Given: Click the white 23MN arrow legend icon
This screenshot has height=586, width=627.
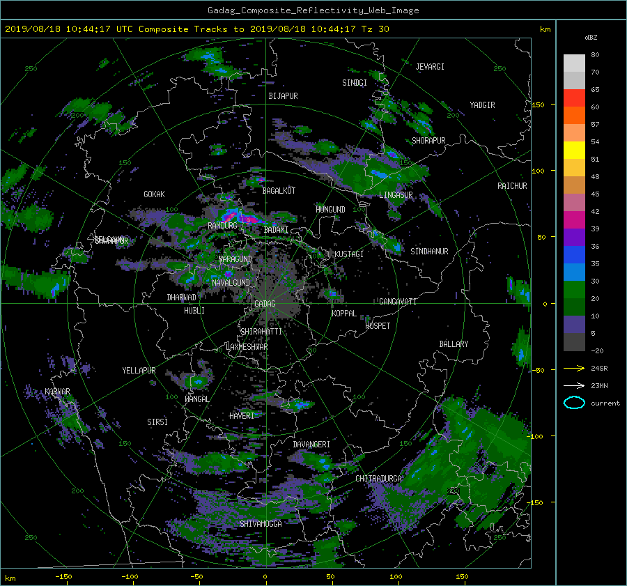Looking at the screenshot, I should 574,385.
